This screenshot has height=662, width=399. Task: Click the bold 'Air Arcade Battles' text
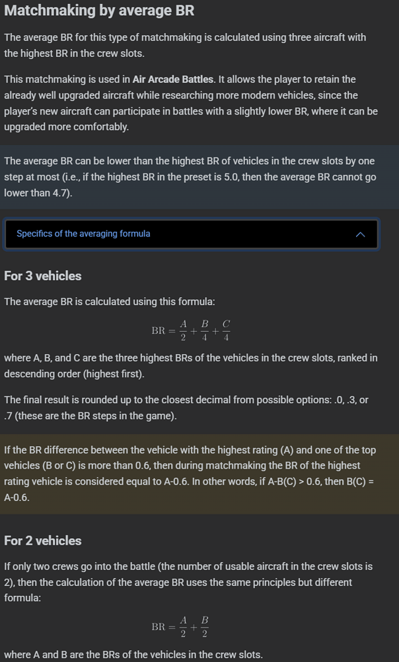click(173, 79)
